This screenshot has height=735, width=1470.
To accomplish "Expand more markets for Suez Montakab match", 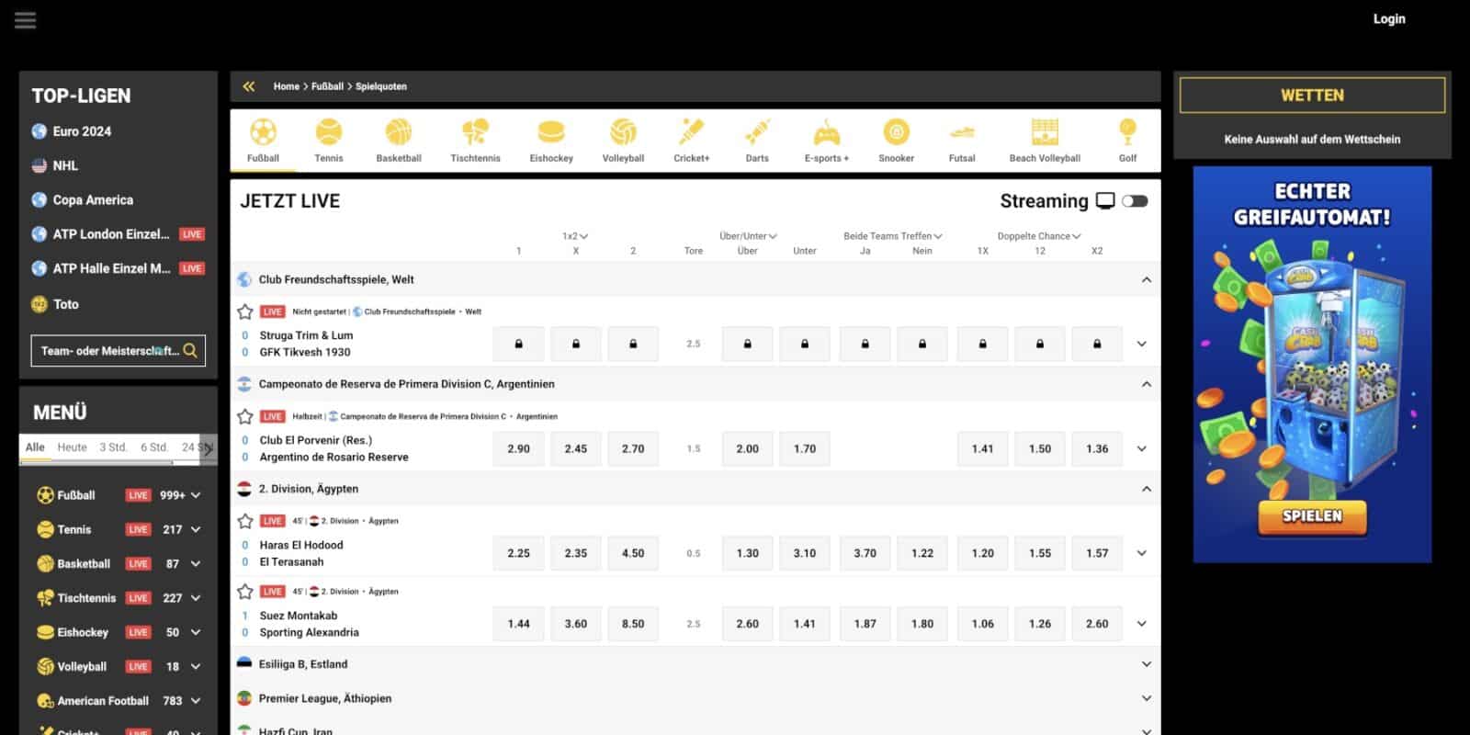I will (1142, 624).
